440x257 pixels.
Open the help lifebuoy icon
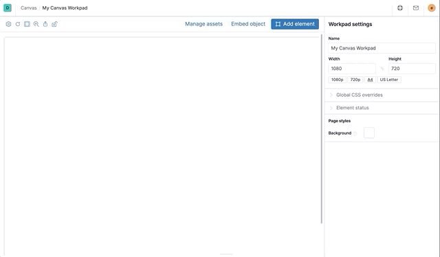tap(400, 8)
